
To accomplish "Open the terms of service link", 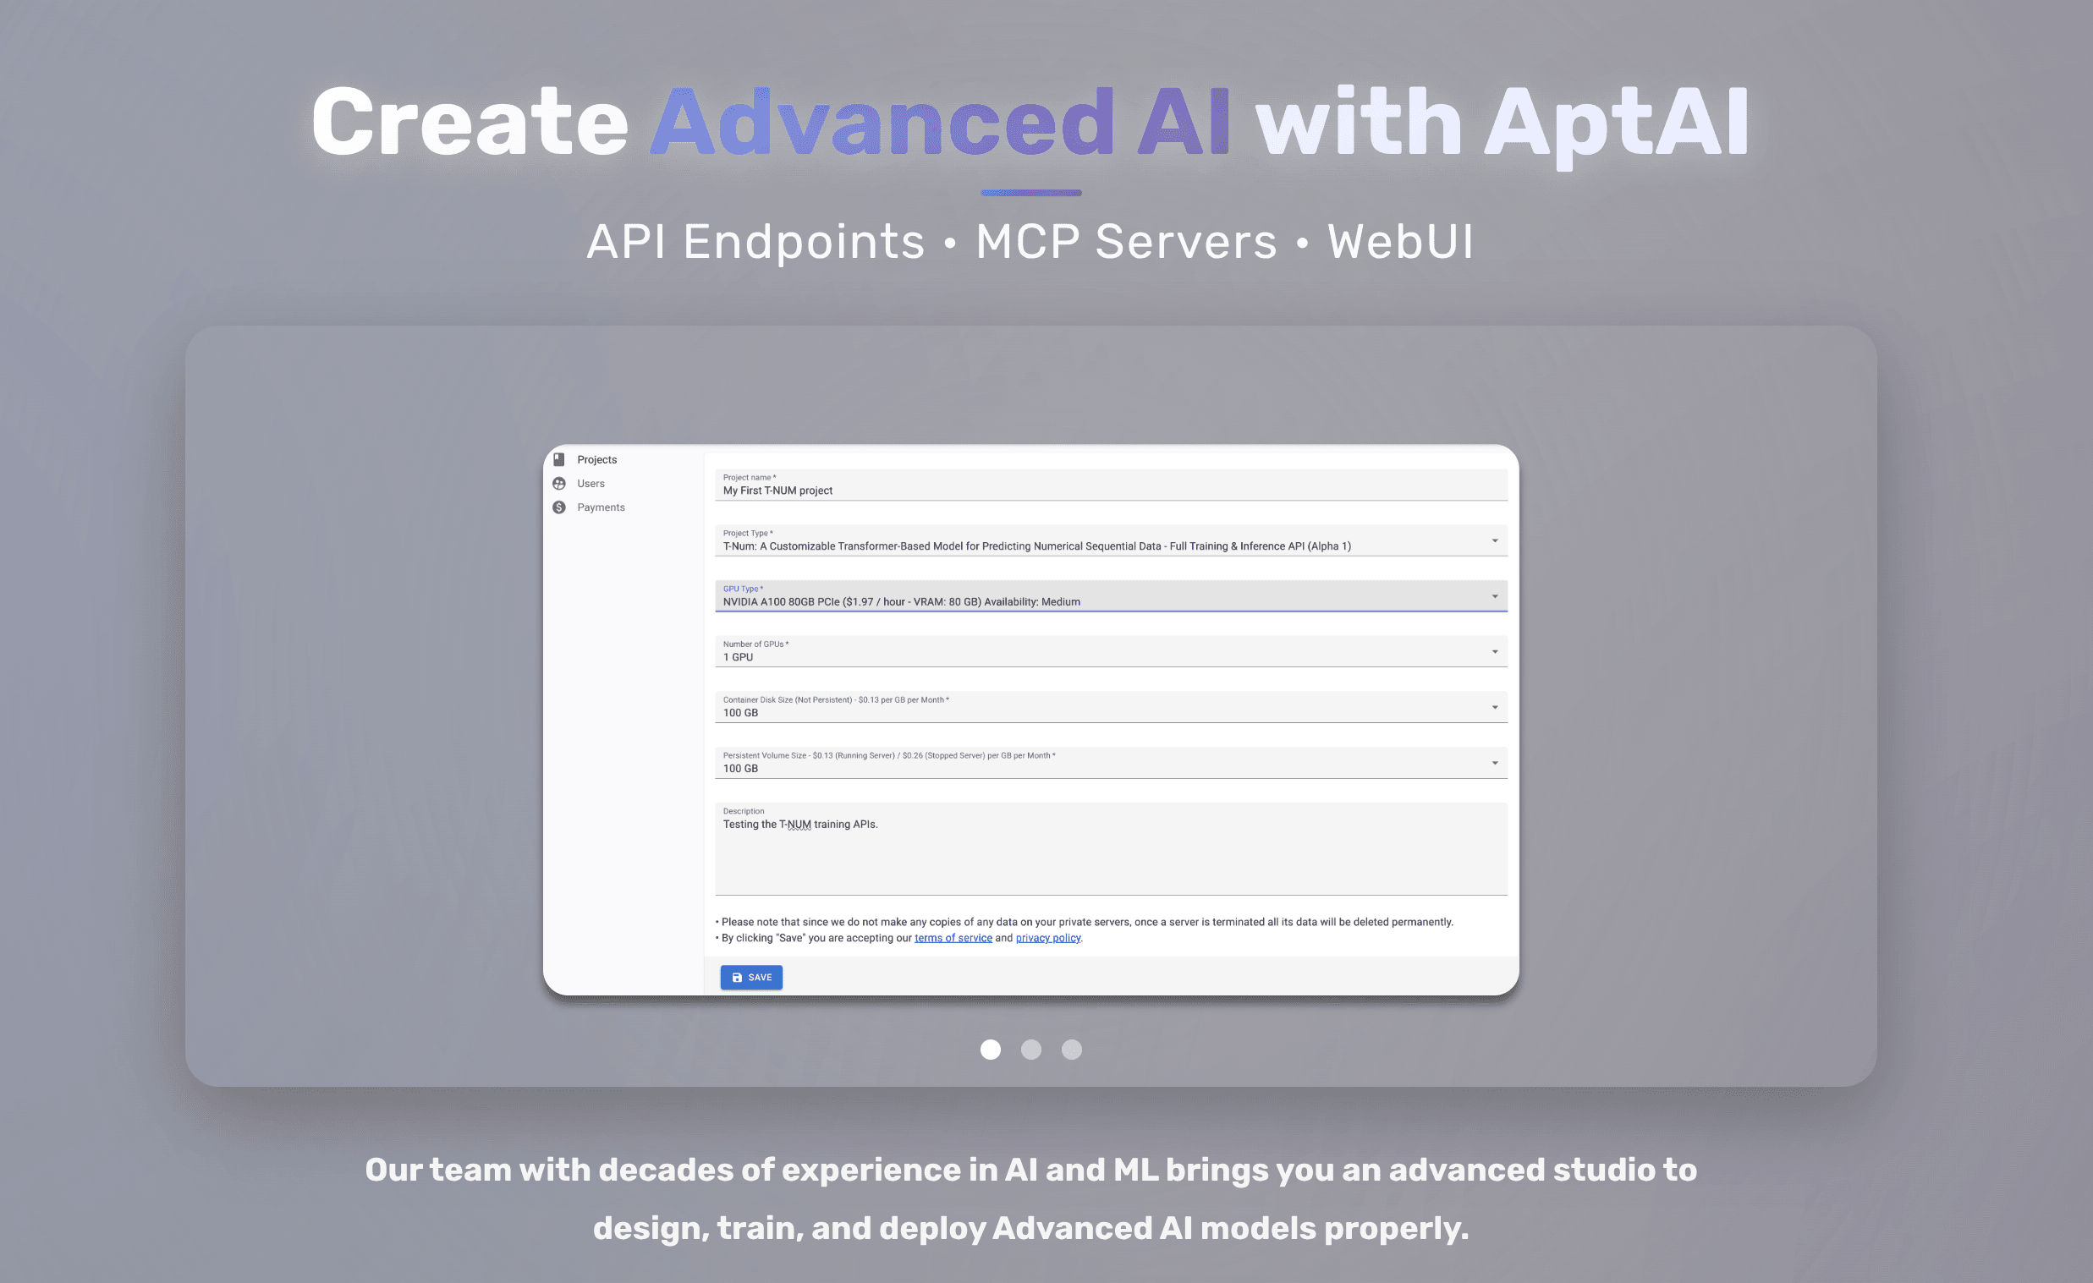I will coord(953,937).
